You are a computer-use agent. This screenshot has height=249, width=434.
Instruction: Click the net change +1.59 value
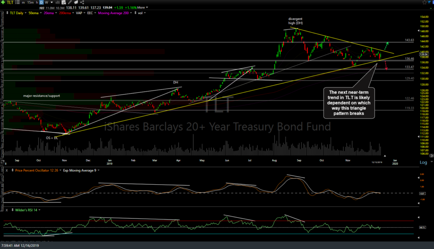click(x=118, y=8)
